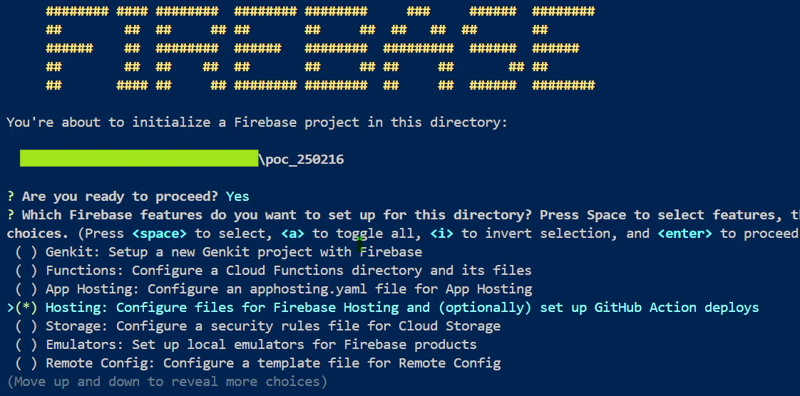Click 'Configure a security rules file for Cloud Storage' text
The height and width of the screenshot is (396, 800).
[308, 325]
